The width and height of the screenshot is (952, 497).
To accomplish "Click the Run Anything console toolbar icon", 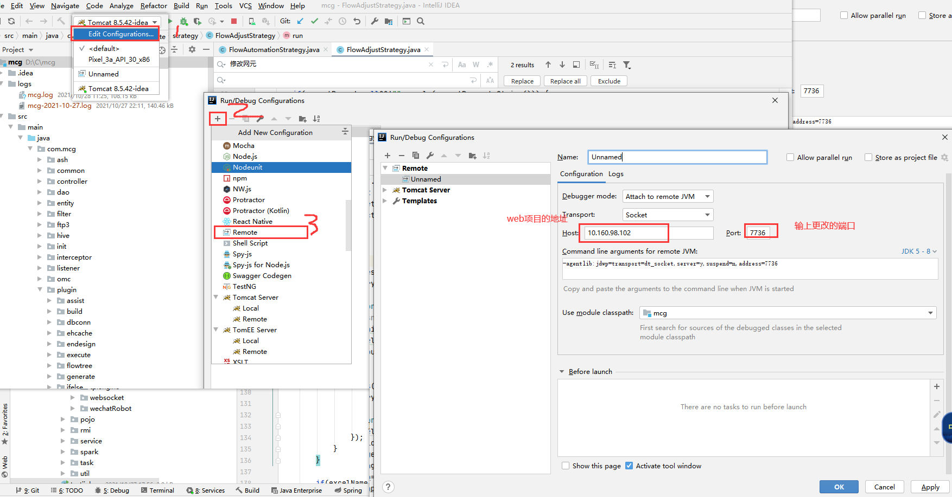I will [407, 21].
